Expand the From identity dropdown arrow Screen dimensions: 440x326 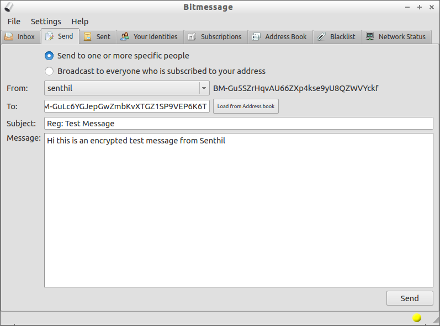[204, 88]
